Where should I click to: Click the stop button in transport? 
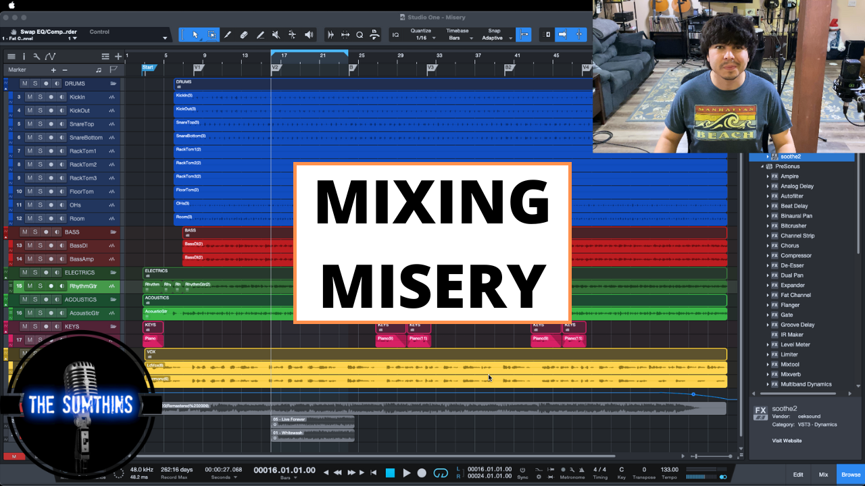[390, 473]
